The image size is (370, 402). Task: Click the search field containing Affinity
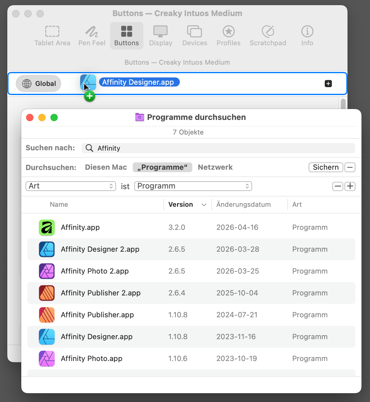tap(218, 148)
